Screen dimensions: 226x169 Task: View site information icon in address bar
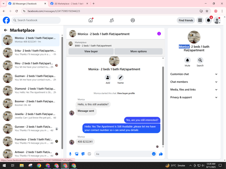(24, 11)
